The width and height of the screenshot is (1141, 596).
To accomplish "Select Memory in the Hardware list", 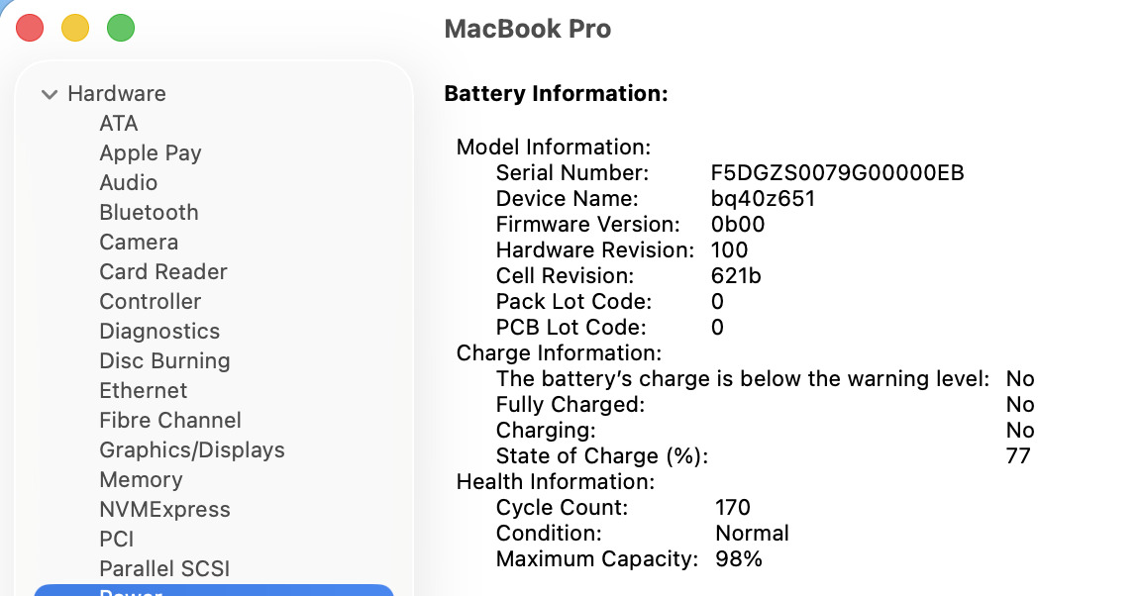I will tap(141, 480).
